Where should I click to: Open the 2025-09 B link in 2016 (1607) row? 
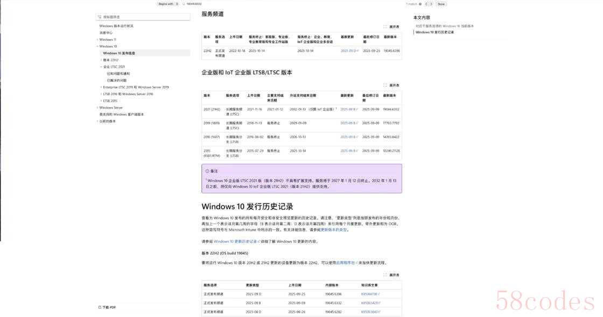[x=349, y=137]
